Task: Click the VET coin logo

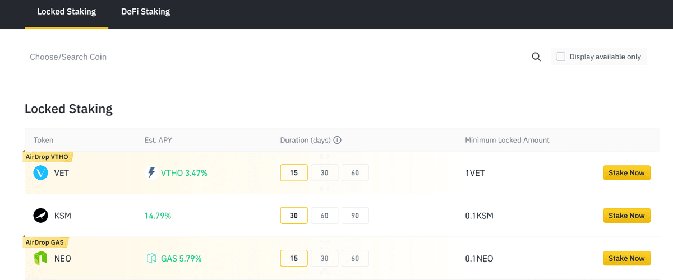Action: (x=41, y=173)
